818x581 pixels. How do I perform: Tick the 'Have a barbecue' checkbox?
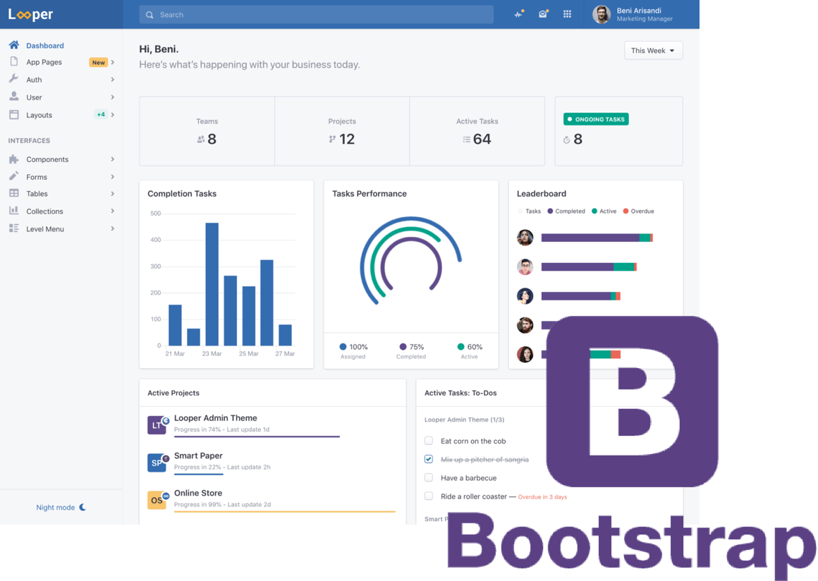429,477
